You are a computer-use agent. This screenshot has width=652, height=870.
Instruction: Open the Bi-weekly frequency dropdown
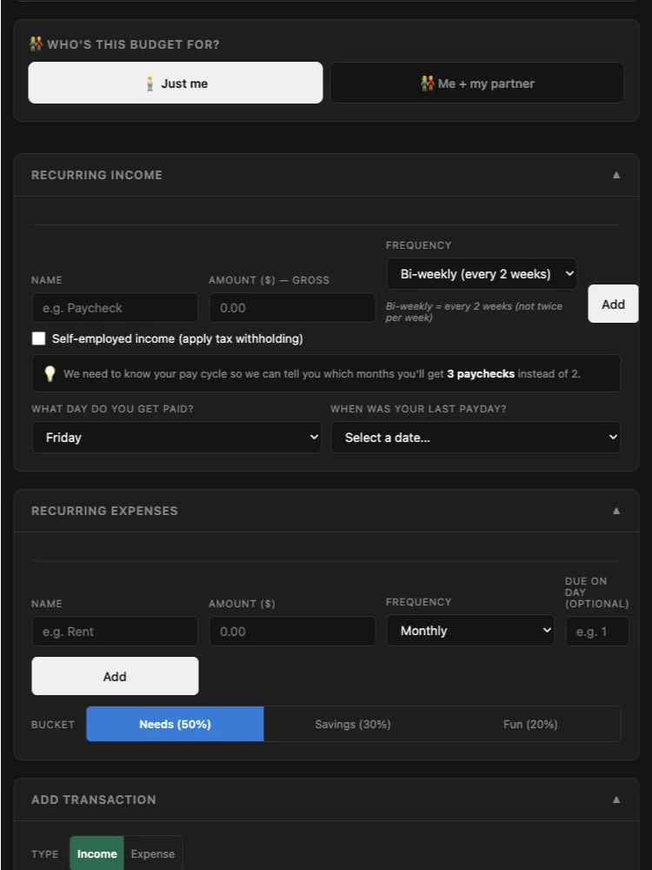[482, 273]
